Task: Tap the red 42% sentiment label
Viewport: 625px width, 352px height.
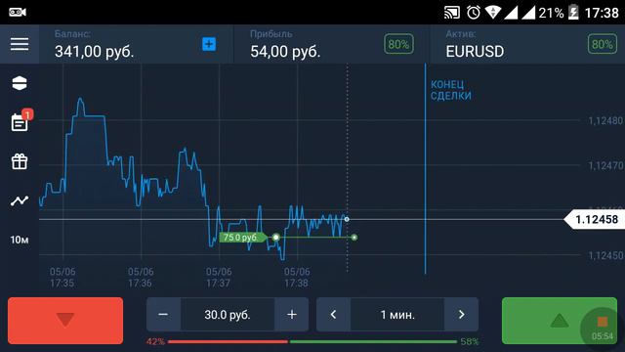Action: [x=155, y=341]
